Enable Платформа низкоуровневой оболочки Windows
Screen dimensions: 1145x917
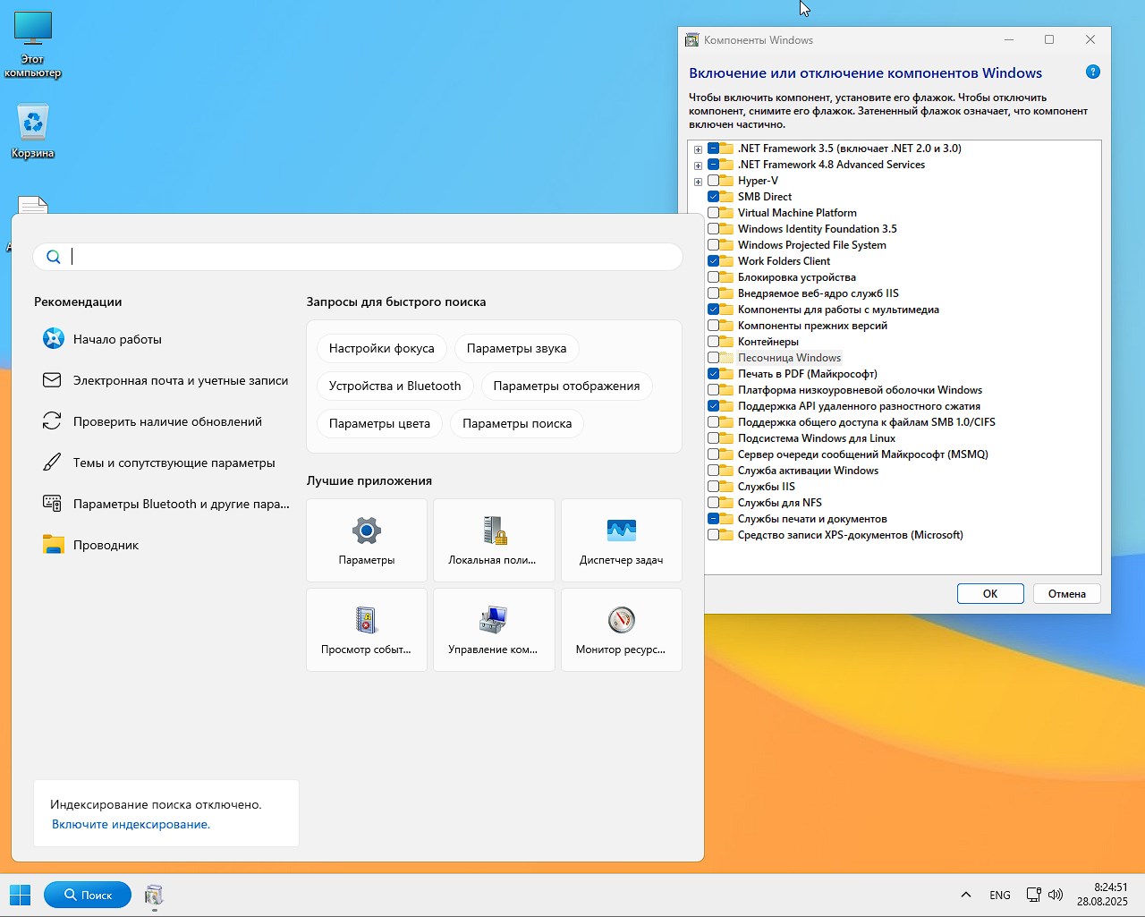[x=713, y=390]
